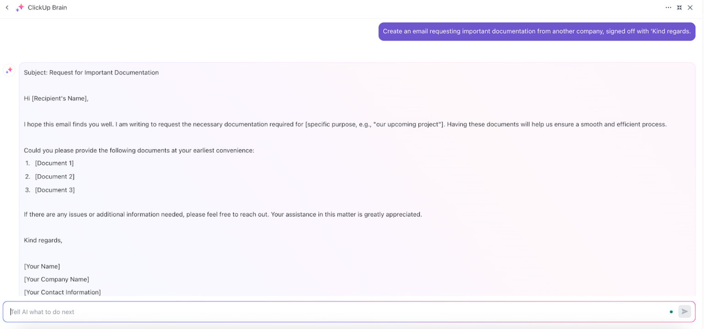Click the [Your Name] placeholder
The height and width of the screenshot is (329, 704).
42,266
